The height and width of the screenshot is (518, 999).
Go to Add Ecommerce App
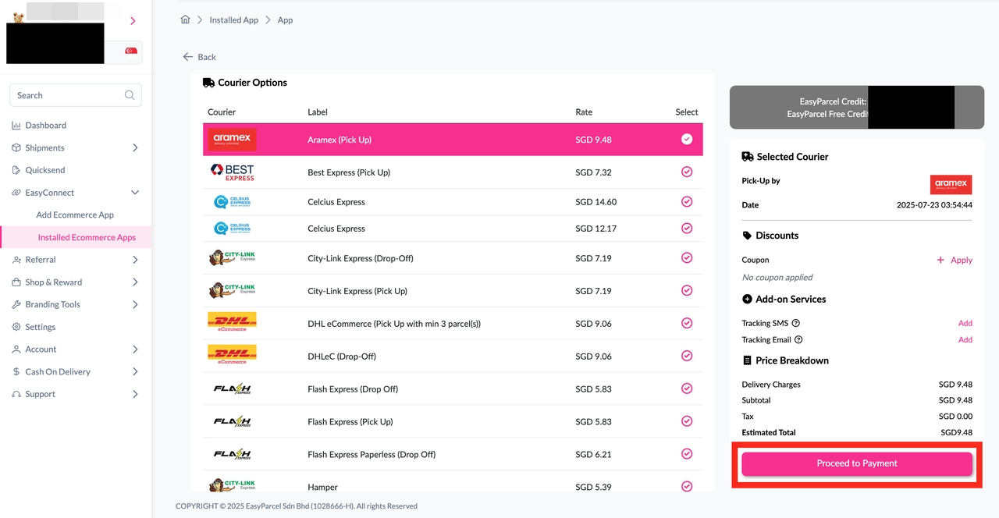[x=76, y=215]
